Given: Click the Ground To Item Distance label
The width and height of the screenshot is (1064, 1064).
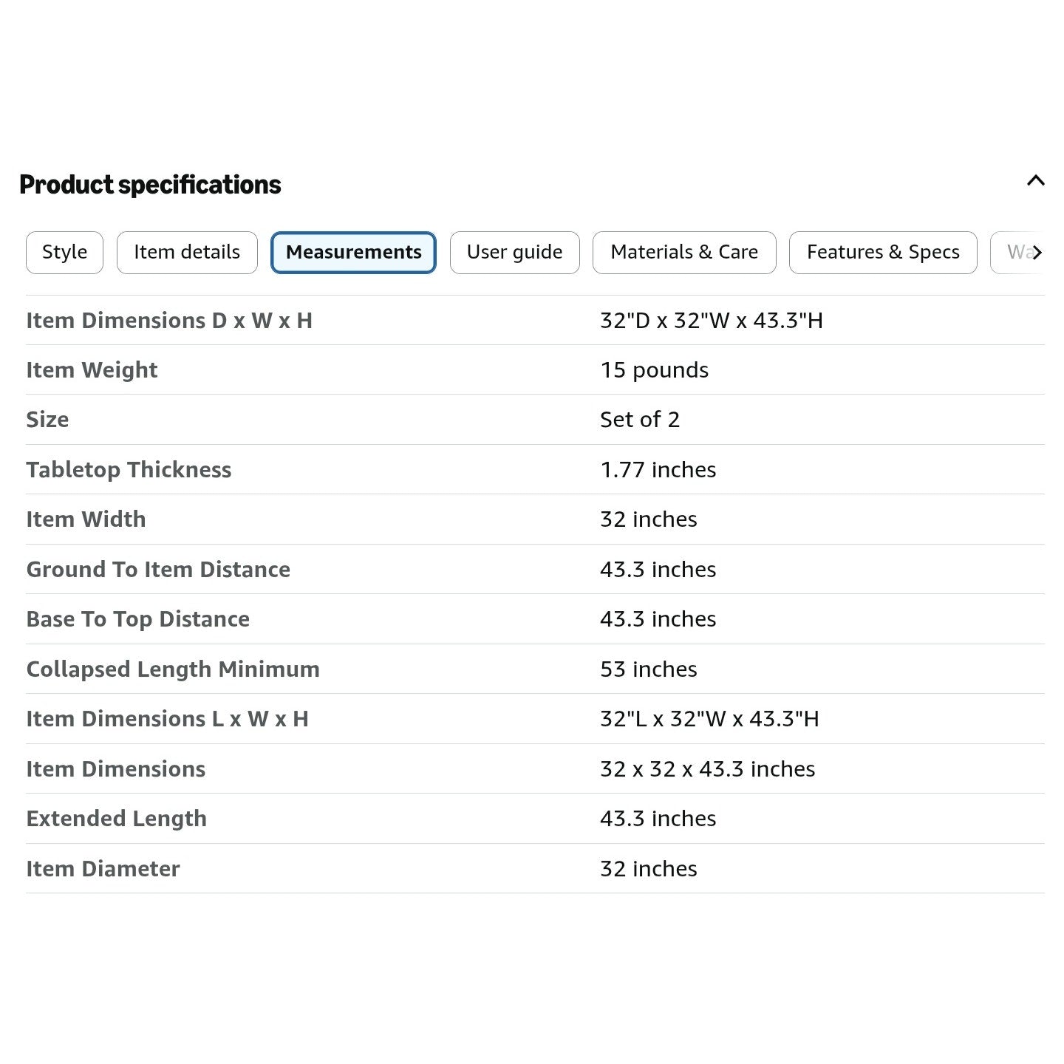Looking at the screenshot, I should coord(158,570).
